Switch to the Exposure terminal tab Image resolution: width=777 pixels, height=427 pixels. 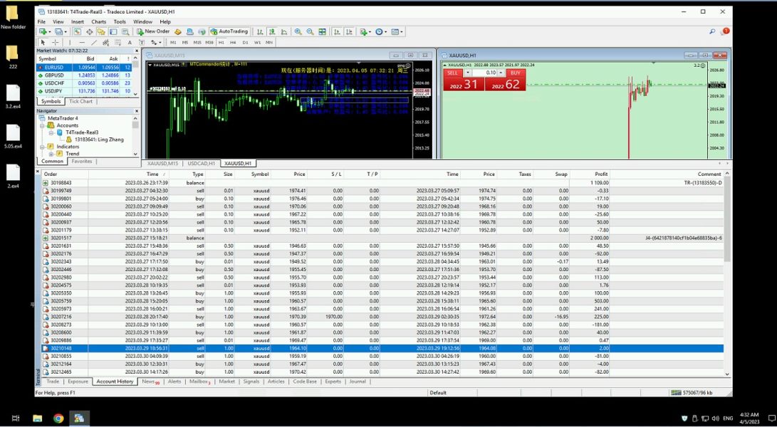[78, 381]
